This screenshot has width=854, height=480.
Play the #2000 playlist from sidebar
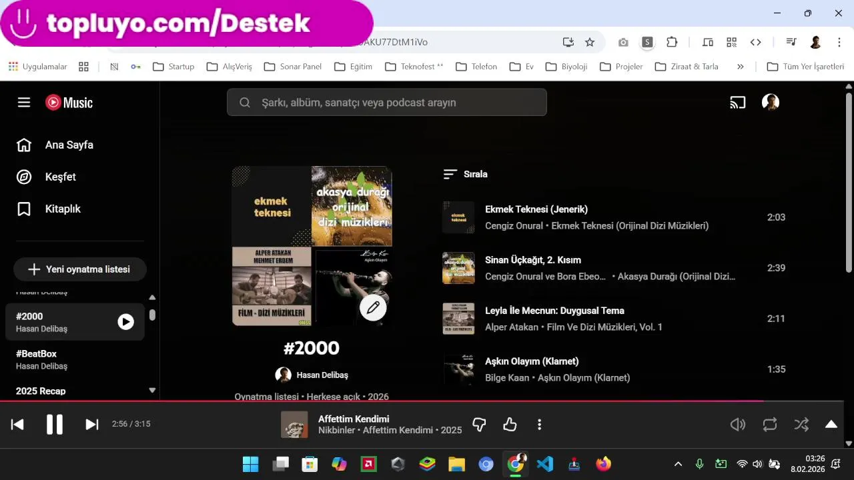click(125, 322)
